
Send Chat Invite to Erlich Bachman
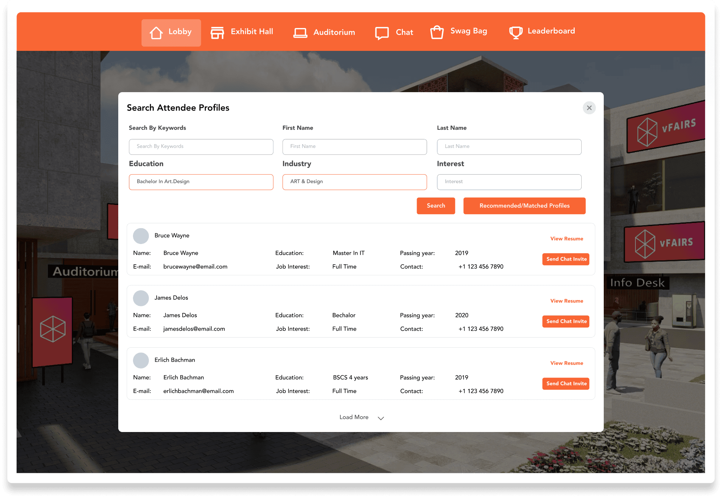566,384
